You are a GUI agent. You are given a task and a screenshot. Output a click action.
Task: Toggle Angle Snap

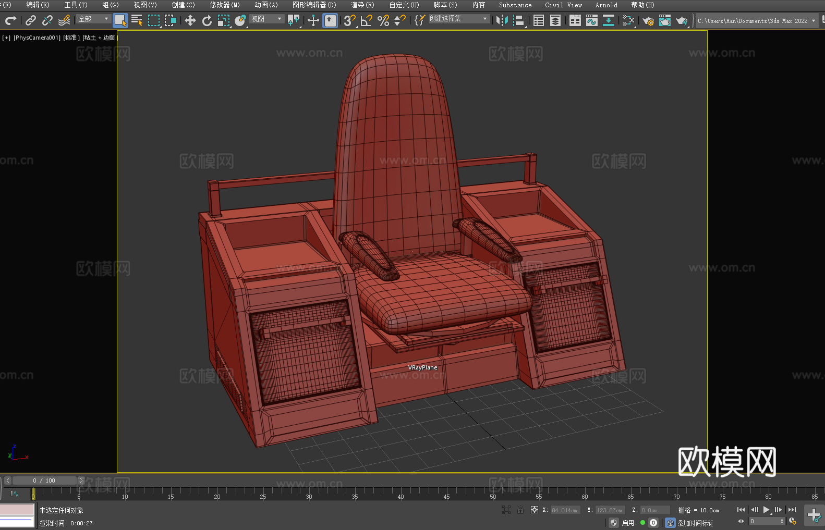[x=367, y=20]
